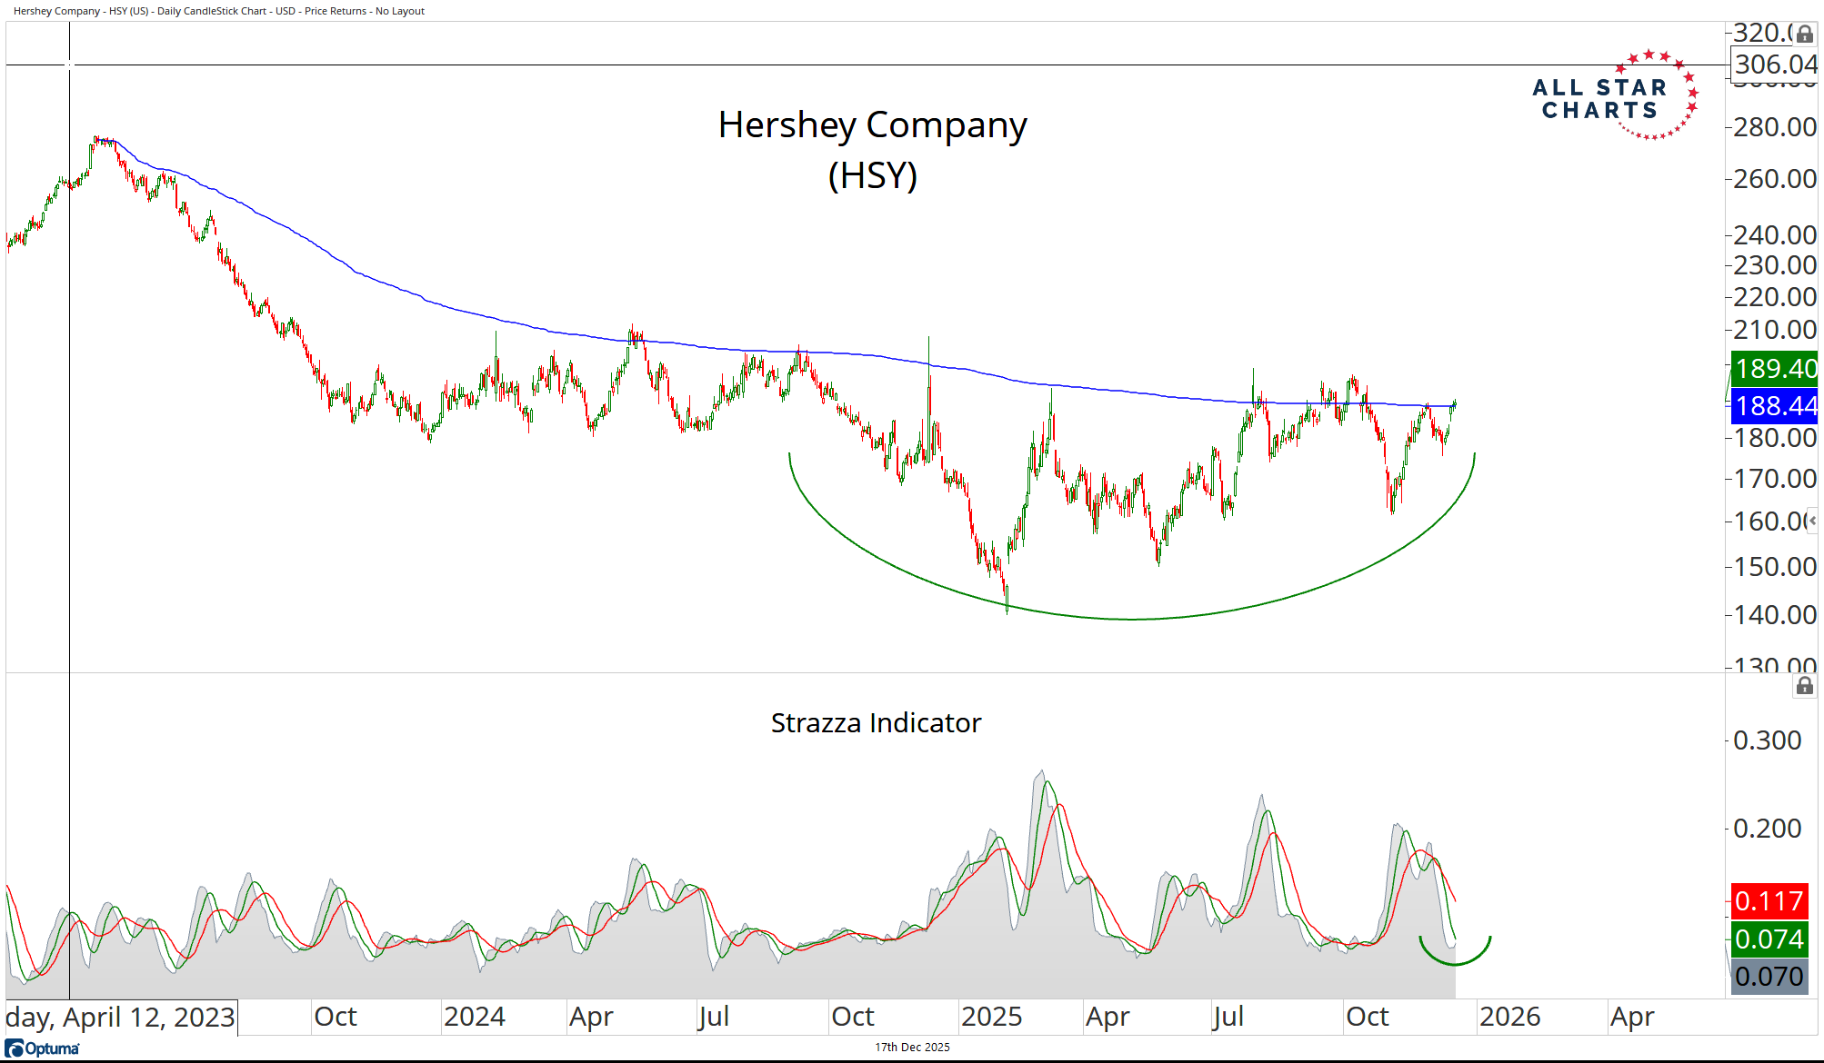This screenshot has width=1824, height=1063.
Task: Click the 2024 label on date axis
Action: 474,1017
